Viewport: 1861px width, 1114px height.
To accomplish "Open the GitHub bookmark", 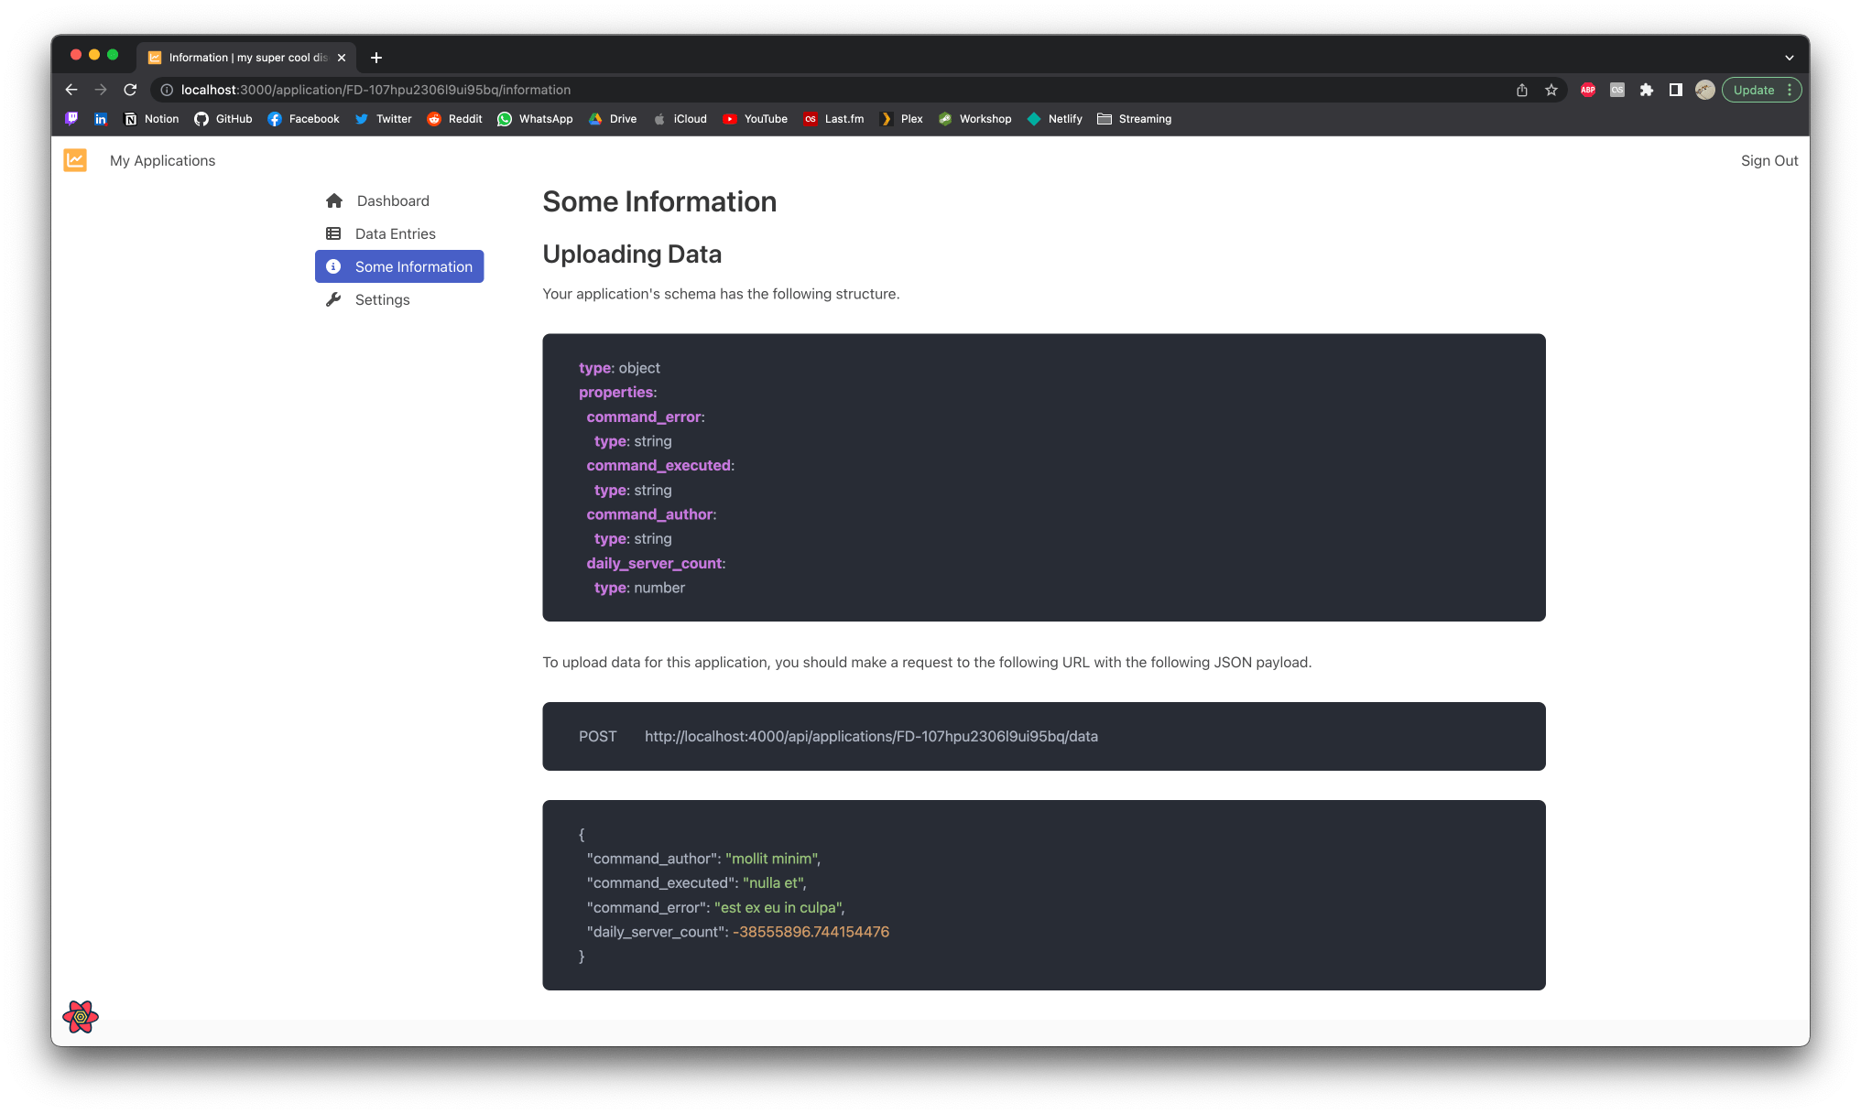I will 223,119.
